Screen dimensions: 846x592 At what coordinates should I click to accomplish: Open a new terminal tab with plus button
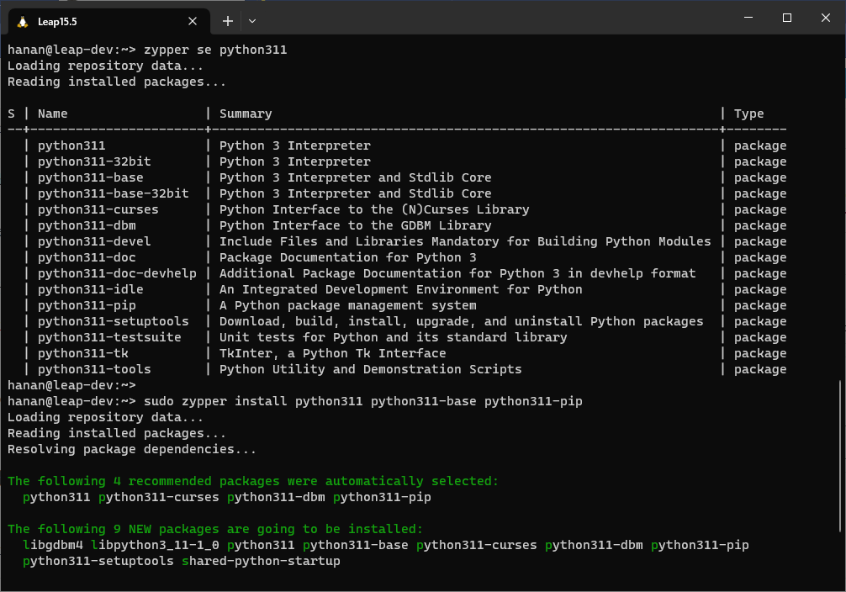pyautogui.click(x=228, y=22)
